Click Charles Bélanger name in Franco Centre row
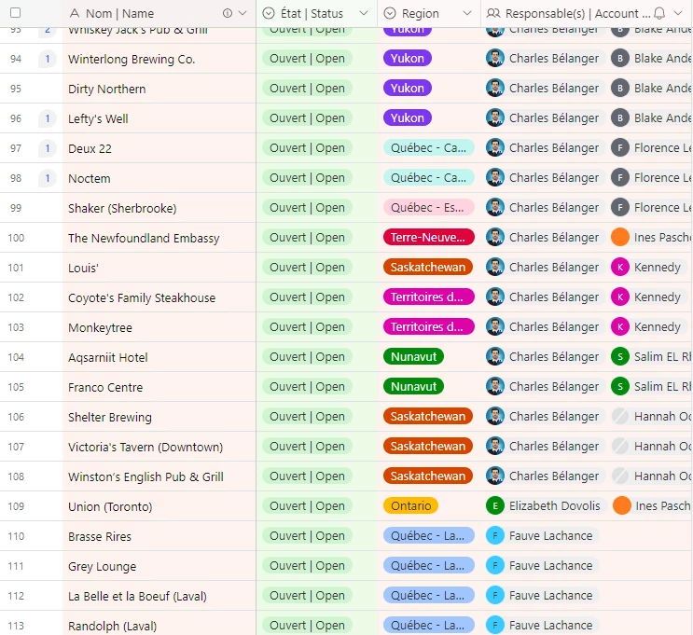Image resolution: width=693 pixels, height=635 pixels. pyautogui.click(x=554, y=387)
